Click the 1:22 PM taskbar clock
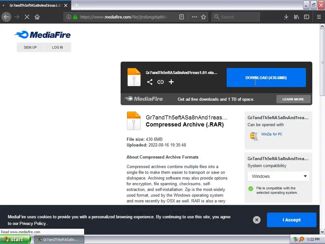 [313, 239]
